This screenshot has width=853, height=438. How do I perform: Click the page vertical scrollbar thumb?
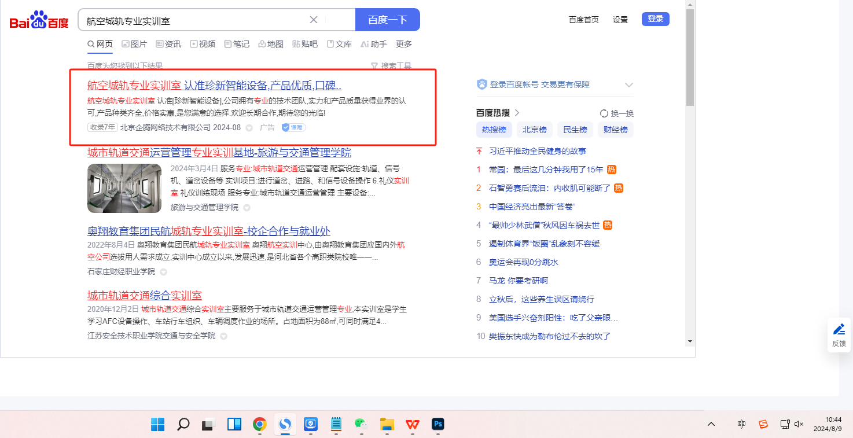click(x=690, y=58)
